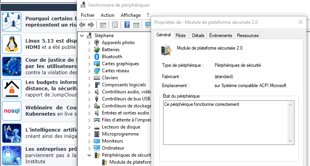Click the device status scrollbar up arrow
Screen dimensions: 310x166
(x=290, y=105)
